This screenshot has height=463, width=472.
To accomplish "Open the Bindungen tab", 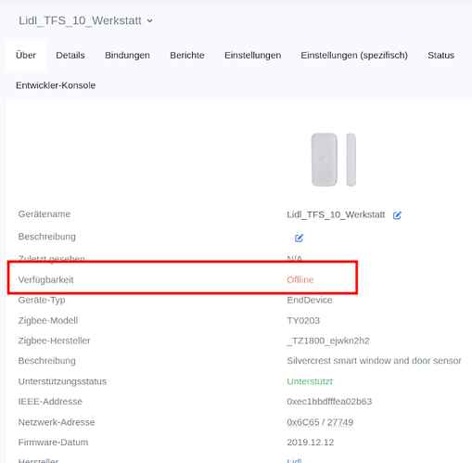I will [127, 56].
